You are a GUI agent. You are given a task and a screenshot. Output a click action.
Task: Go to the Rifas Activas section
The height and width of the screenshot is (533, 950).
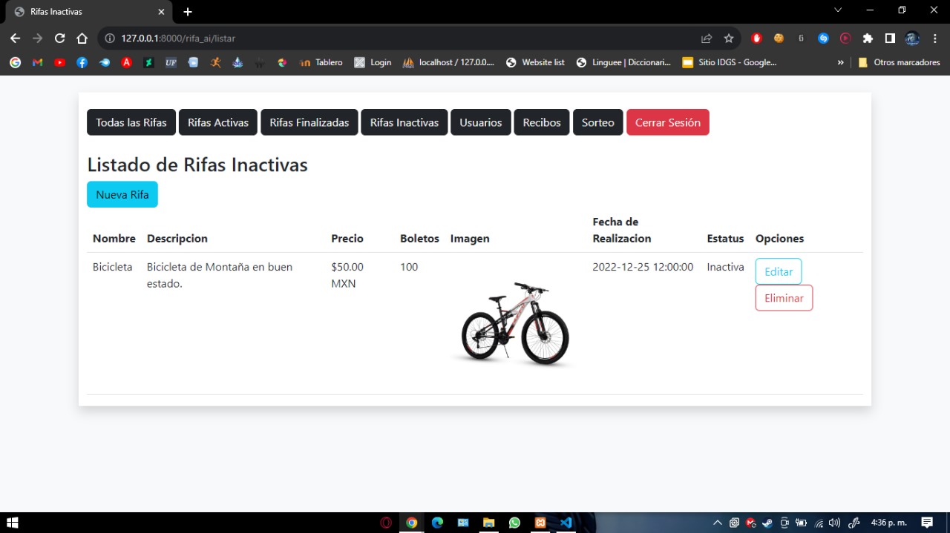(x=217, y=122)
